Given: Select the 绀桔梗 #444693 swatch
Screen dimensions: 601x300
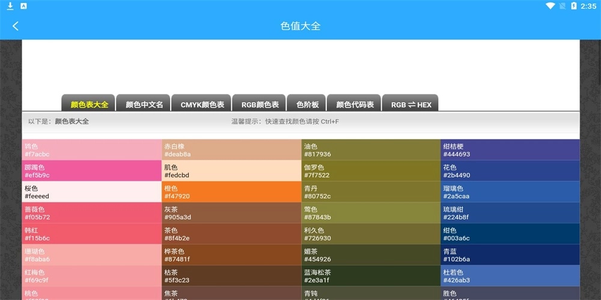Looking at the screenshot, I should coord(510,150).
